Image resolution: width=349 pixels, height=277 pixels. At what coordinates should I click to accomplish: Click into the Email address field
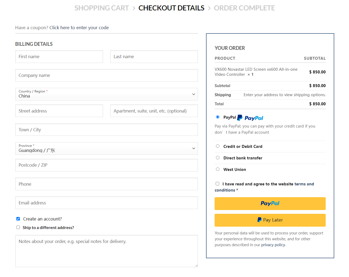click(x=106, y=203)
